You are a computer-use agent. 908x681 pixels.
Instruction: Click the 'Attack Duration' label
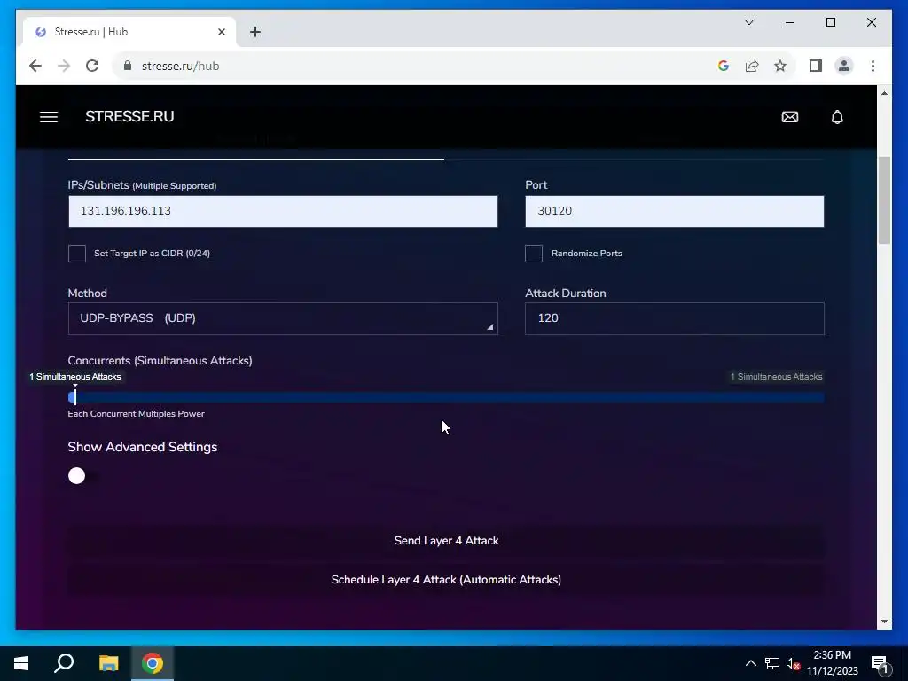pyautogui.click(x=566, y=294)
